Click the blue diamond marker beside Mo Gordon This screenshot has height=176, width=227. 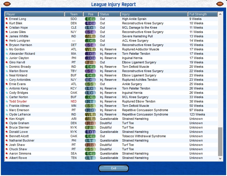coord(7,49)
